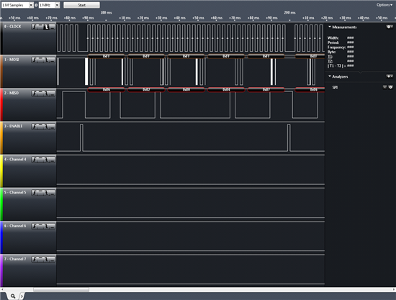This screenshot has width=396, height=300.
Task: Set high level trigger on MOSI channel
Action: [x=40, y=60]
